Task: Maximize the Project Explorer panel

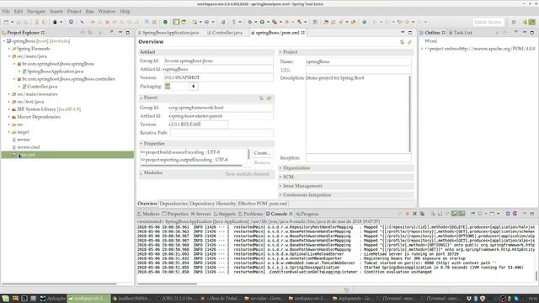Action: pyautogui.click(x=128, y=33)
